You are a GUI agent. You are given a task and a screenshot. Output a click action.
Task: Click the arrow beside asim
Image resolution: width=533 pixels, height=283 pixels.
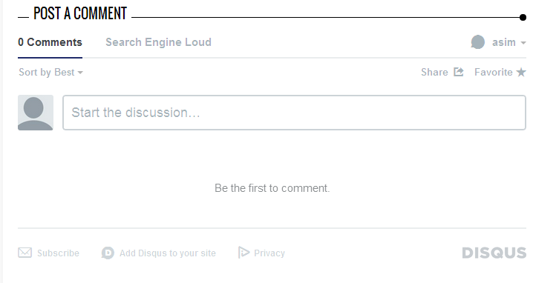[x=523, y=43]
